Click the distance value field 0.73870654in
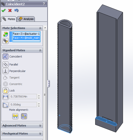The height and width of the screenshot is (140, 133). click(x=23, y=96)
